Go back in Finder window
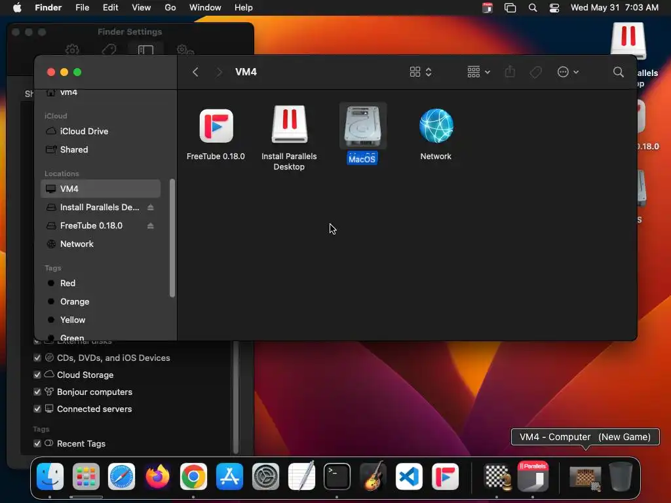Viewport: 671px width, 503px height. click(x=195, y=72)
